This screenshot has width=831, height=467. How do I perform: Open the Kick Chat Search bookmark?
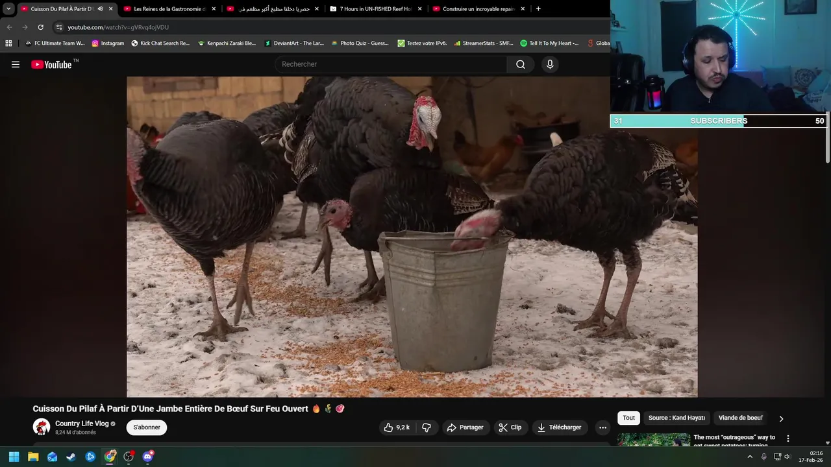point(160,43)
